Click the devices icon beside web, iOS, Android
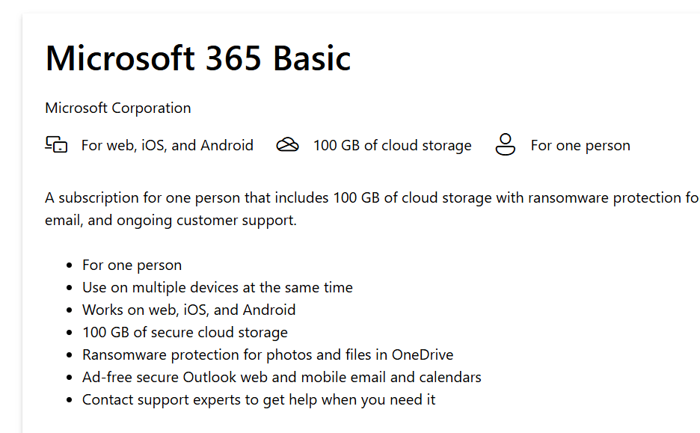Screen dimensions: 700x433 (56, 145)
